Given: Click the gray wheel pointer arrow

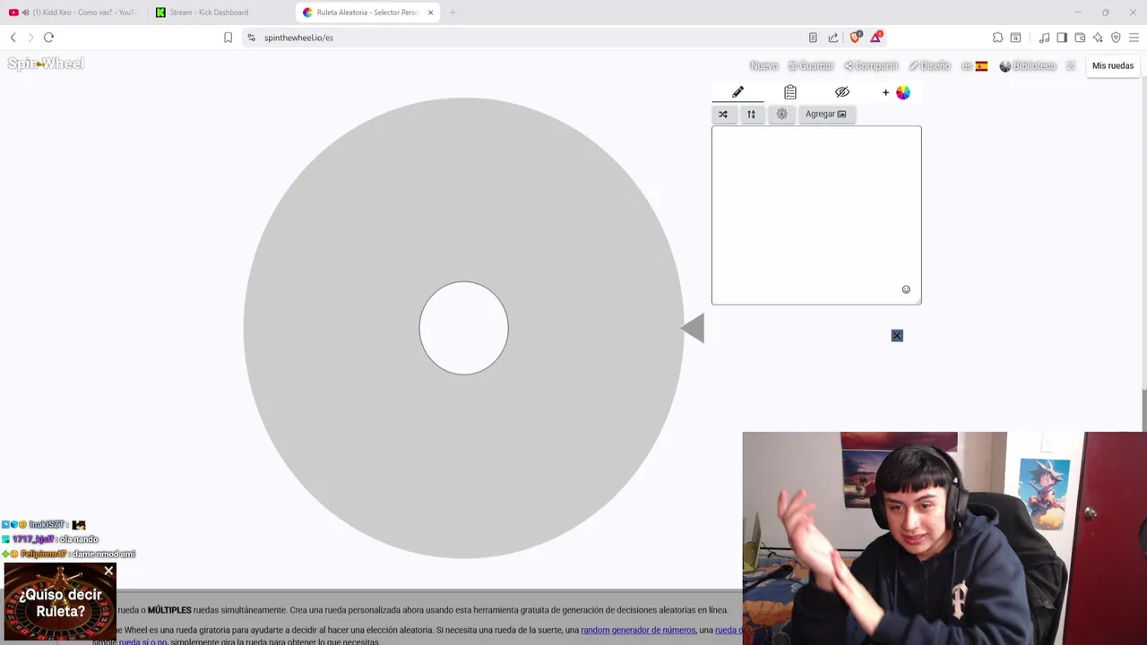Looking at the screenshot, I should [x=693, y=329].
